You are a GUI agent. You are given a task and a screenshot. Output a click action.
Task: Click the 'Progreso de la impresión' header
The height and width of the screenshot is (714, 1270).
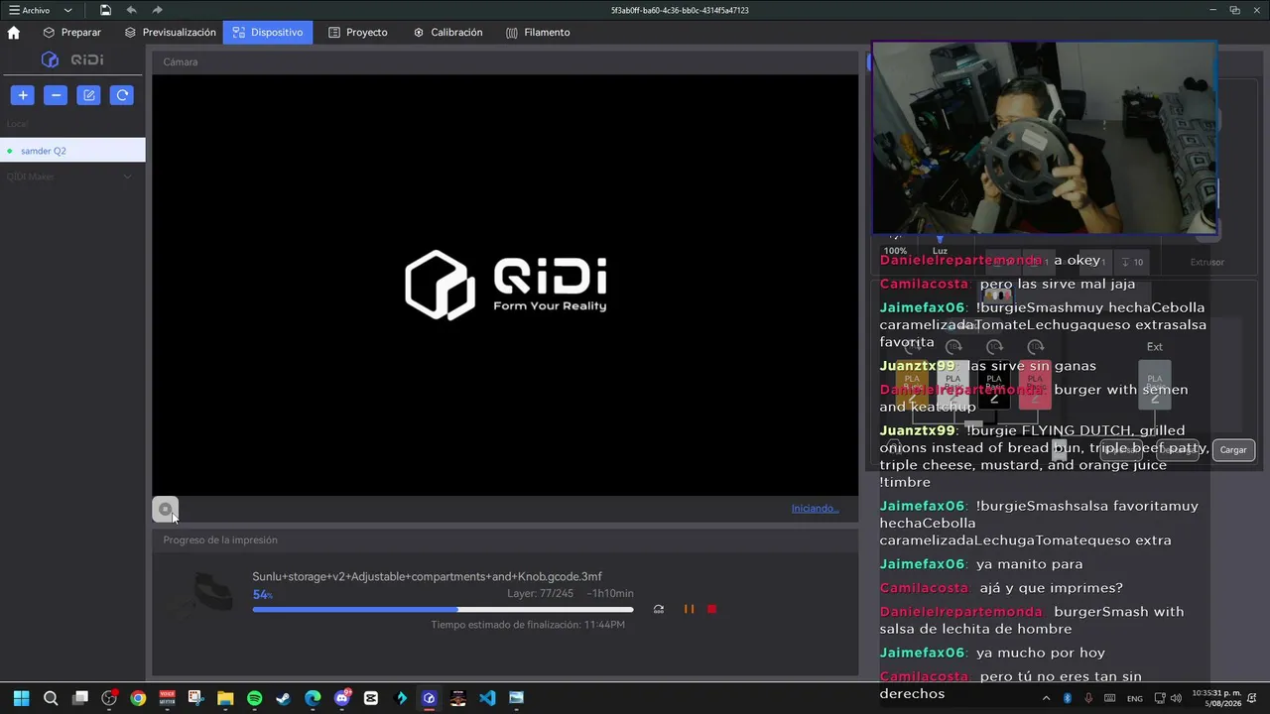coord(505,540)
